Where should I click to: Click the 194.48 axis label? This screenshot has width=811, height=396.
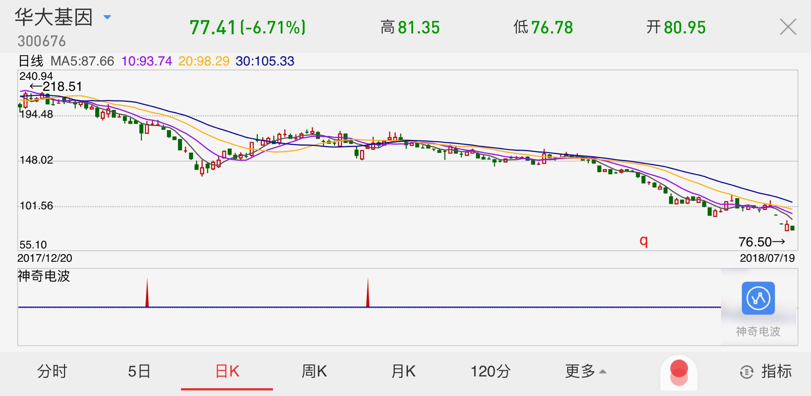(36, 114)
